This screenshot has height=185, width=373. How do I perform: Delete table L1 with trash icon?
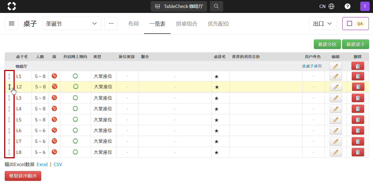point(358,76)
